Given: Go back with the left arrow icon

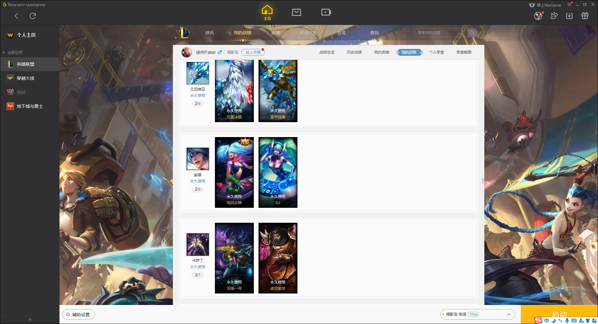Looking at the screenshot, I should coord(17,16).
